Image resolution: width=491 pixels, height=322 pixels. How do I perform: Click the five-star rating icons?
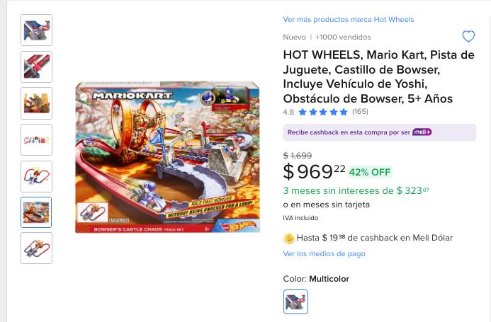click(323, 112)
